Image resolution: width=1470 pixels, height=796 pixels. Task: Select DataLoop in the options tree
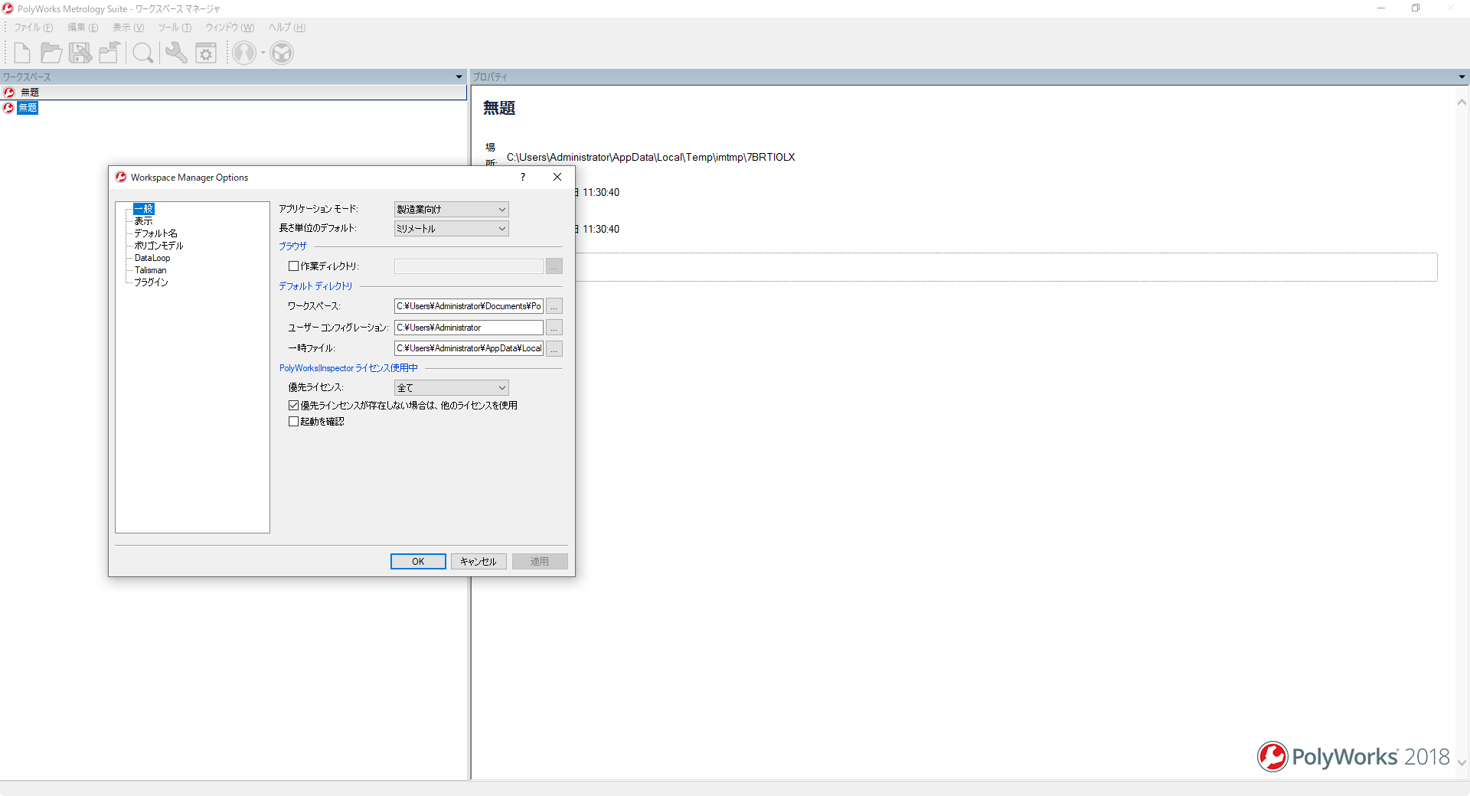[x=152, y=258]
